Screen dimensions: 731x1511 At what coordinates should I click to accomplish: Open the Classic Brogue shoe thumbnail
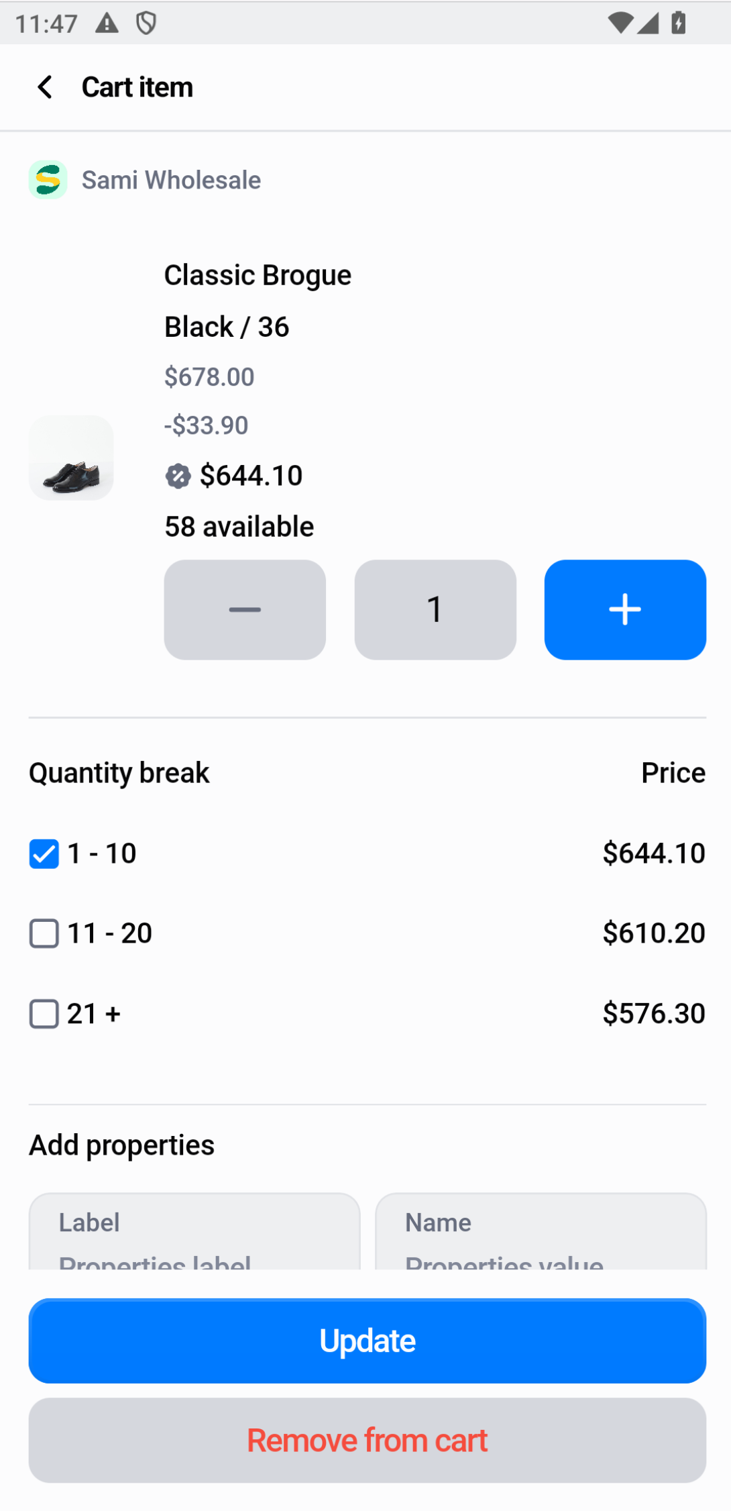click(x=71, y=458)
